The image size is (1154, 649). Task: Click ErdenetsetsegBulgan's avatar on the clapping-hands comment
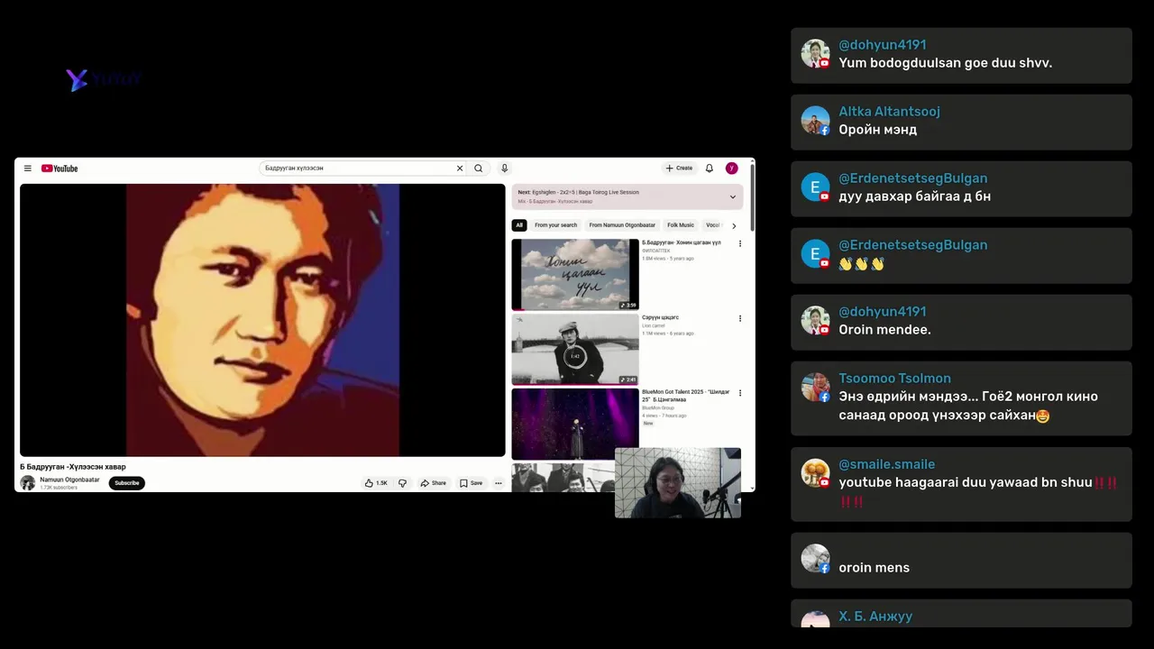815,254
